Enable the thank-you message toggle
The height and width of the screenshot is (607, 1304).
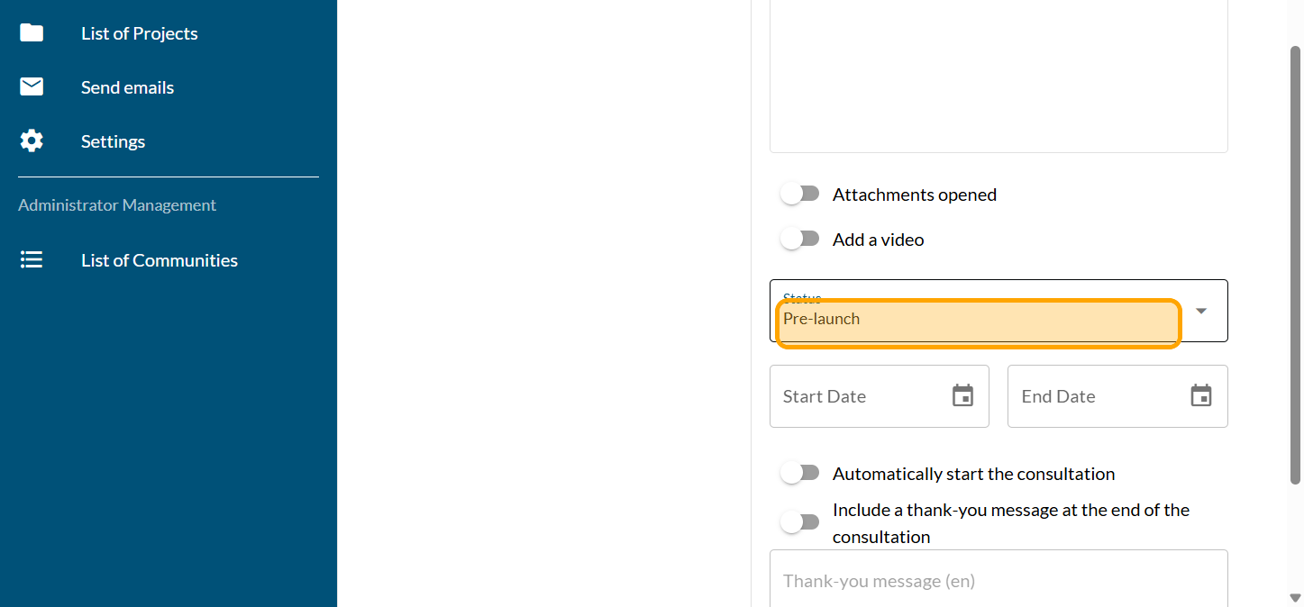[x=799, y=522]
